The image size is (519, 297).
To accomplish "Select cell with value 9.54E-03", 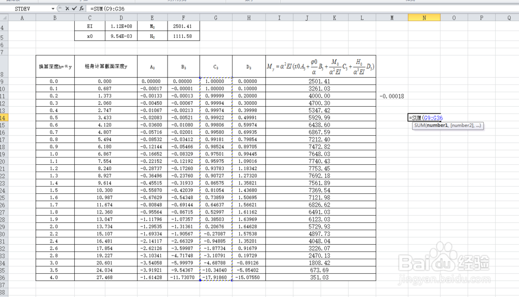I will 121,36.
